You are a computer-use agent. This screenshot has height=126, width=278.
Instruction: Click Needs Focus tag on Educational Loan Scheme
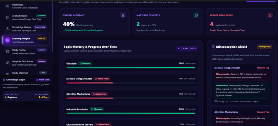coord(103,124)
